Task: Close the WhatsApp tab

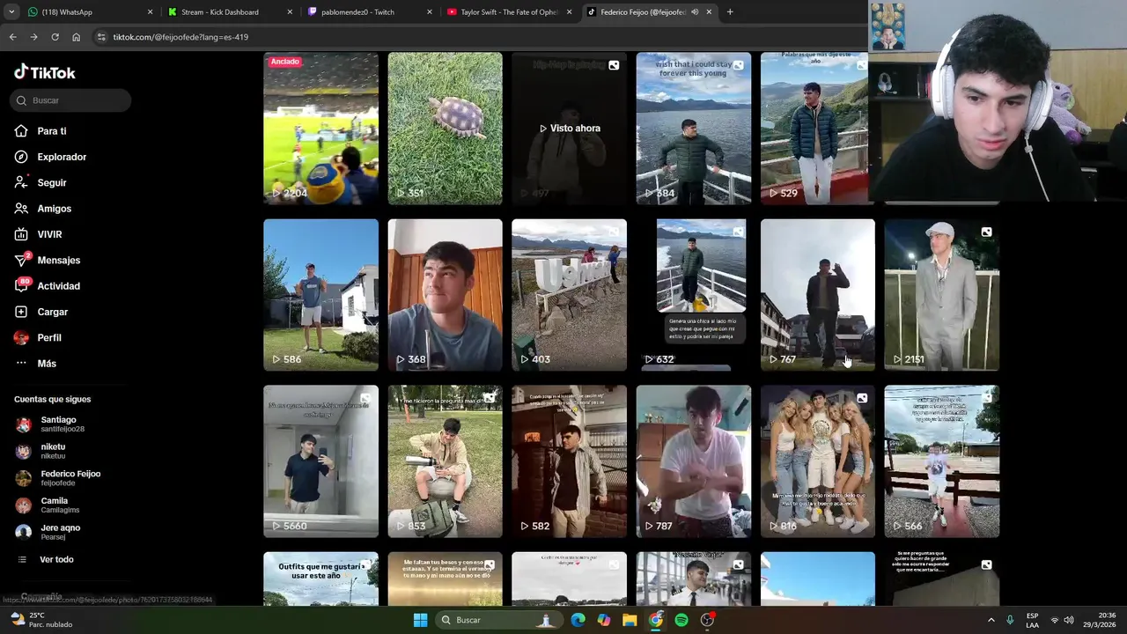Action: (x=150, y=12)
